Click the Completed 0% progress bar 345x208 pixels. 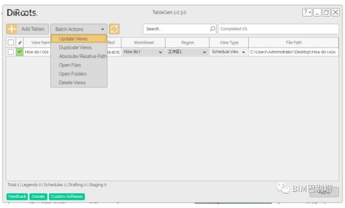(278, 29)
